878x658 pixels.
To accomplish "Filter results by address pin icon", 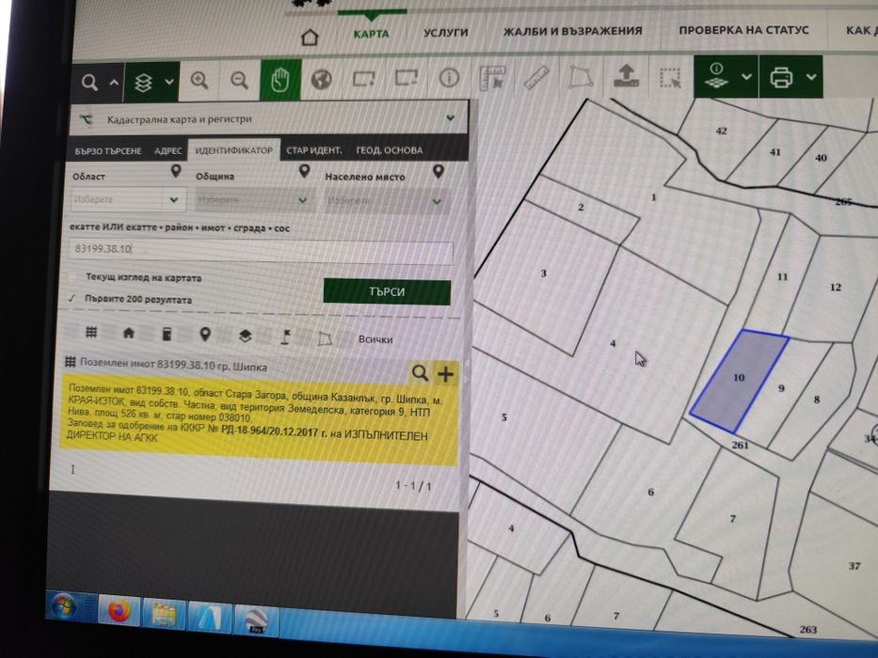I will coord(205,335).
